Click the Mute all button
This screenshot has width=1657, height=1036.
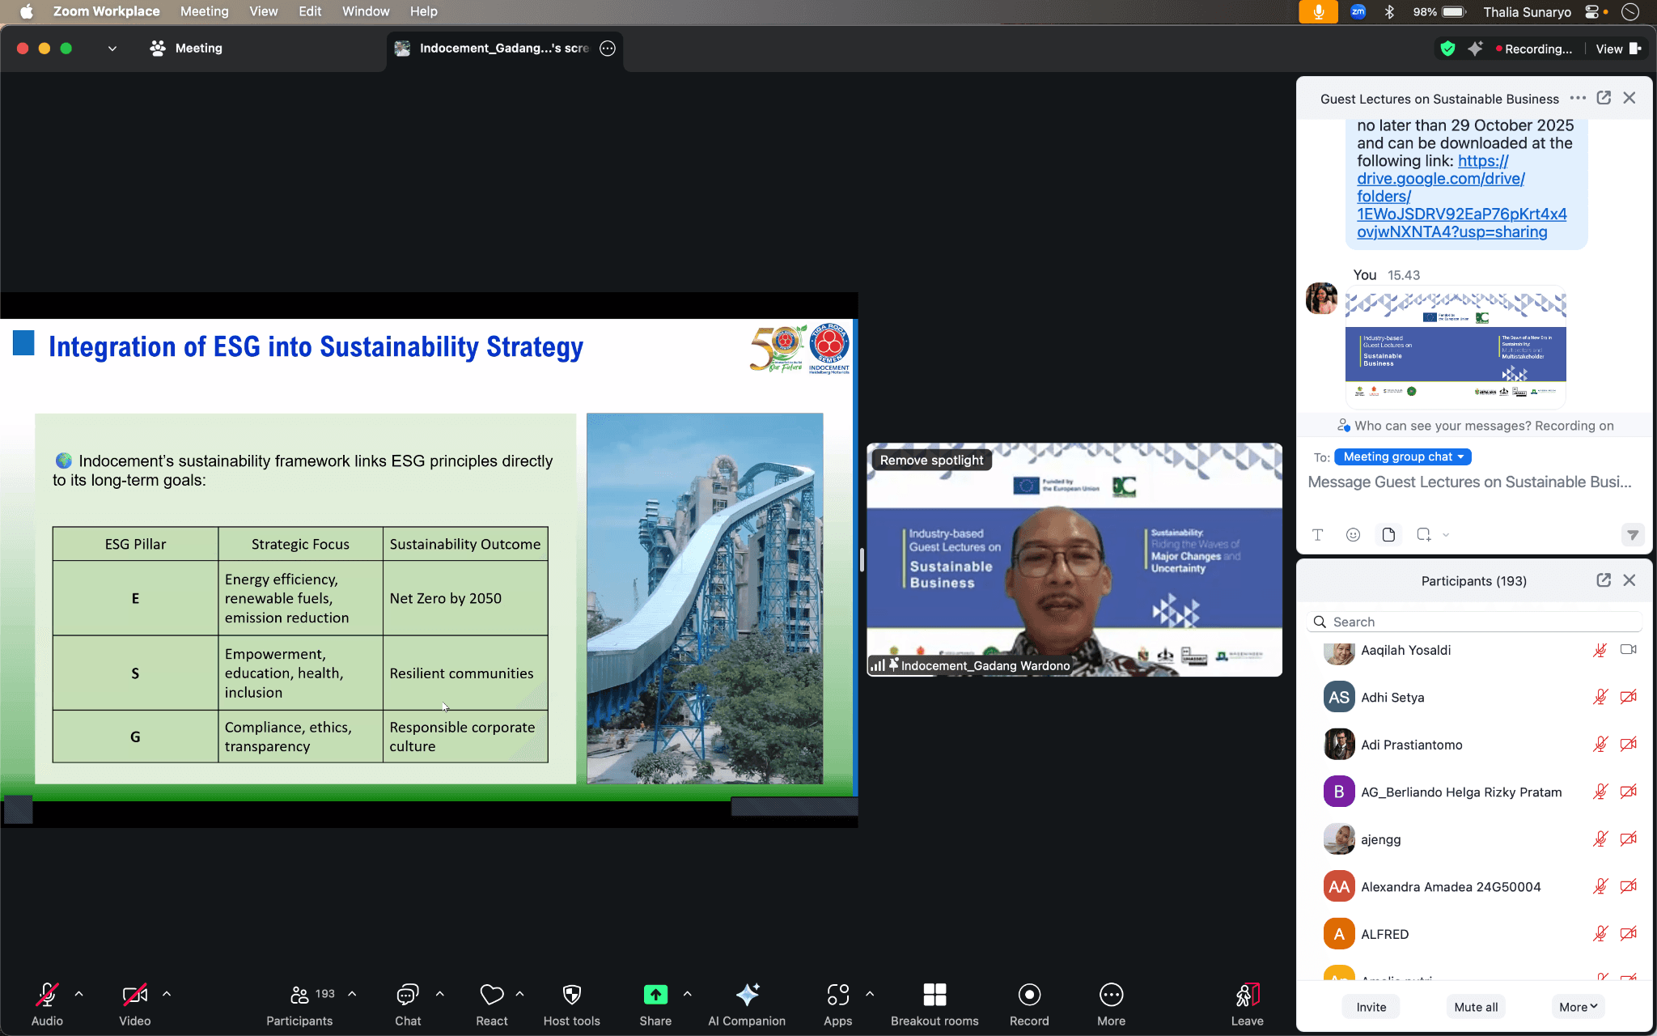tap(1475, 1007)
